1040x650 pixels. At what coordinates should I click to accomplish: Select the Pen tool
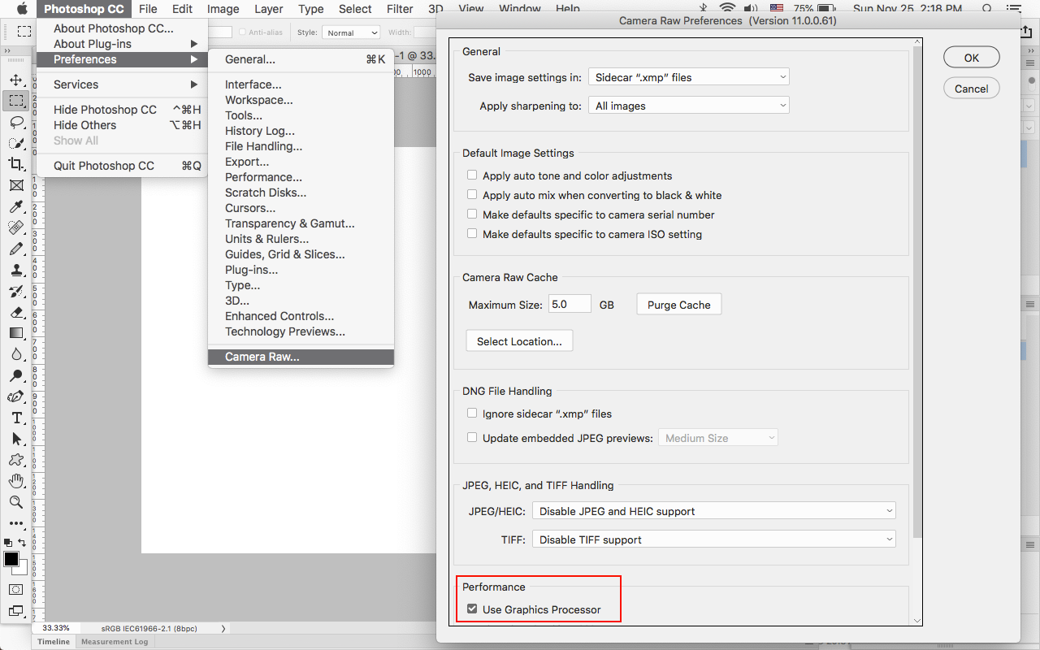[x=15, y=396]
